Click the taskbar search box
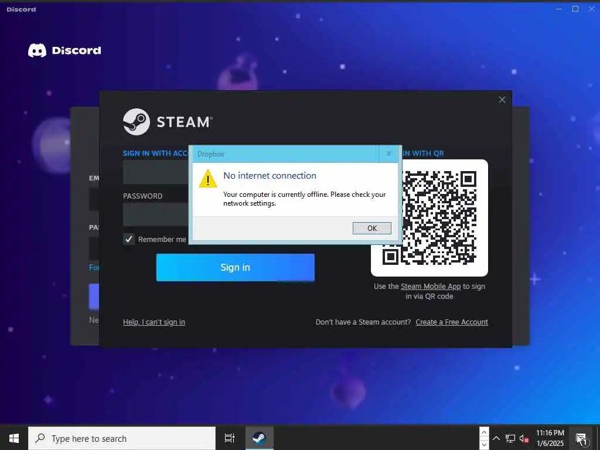This screenshot has height=450, width=600. point(122,438)
